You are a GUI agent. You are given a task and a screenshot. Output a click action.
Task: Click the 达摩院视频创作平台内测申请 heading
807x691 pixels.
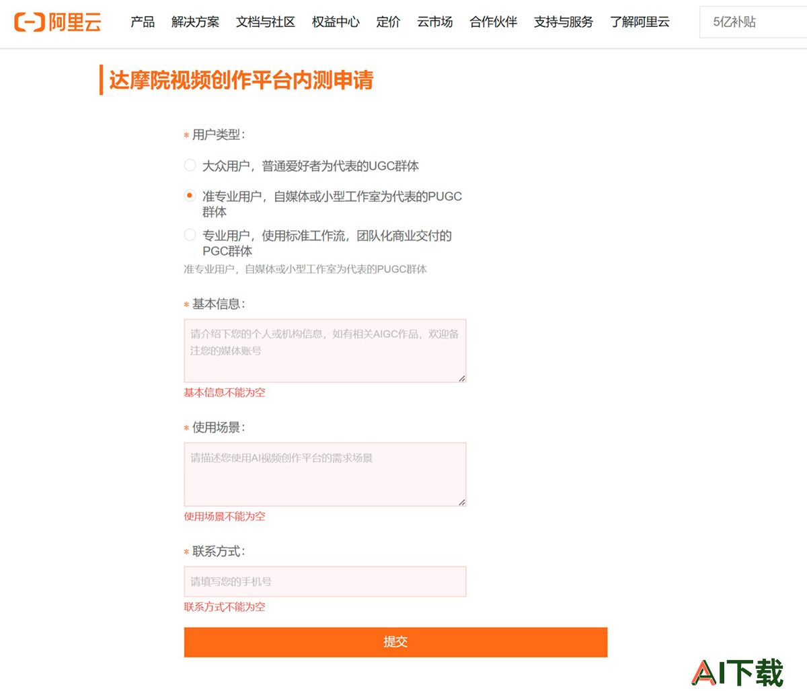(241, 80)
